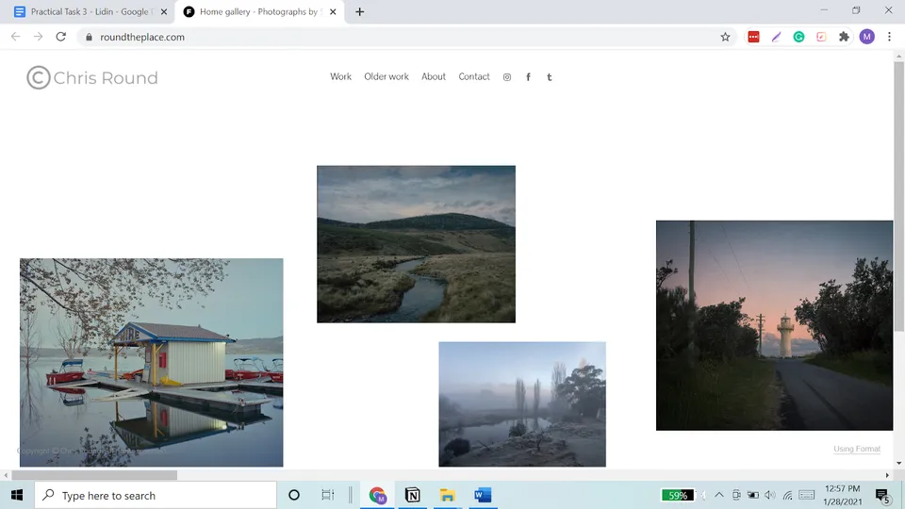Go to the Older work page
Viewport: 905px width, 509px height.
[x=387, y=76]
